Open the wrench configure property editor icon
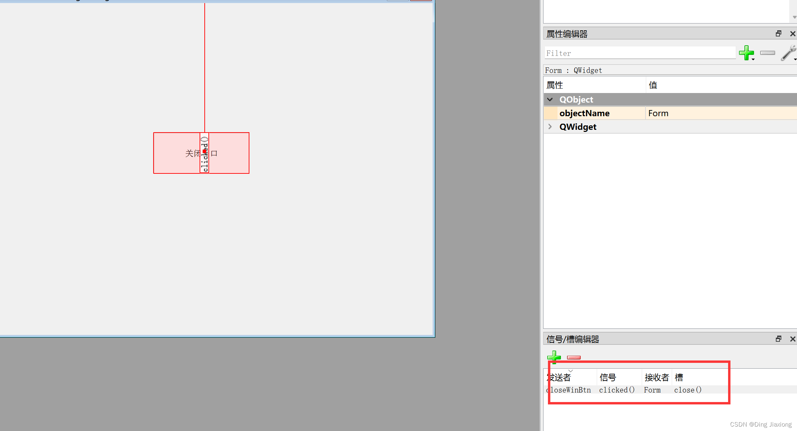797x431 pixels. pyautogui.click(x=788, y=53)
